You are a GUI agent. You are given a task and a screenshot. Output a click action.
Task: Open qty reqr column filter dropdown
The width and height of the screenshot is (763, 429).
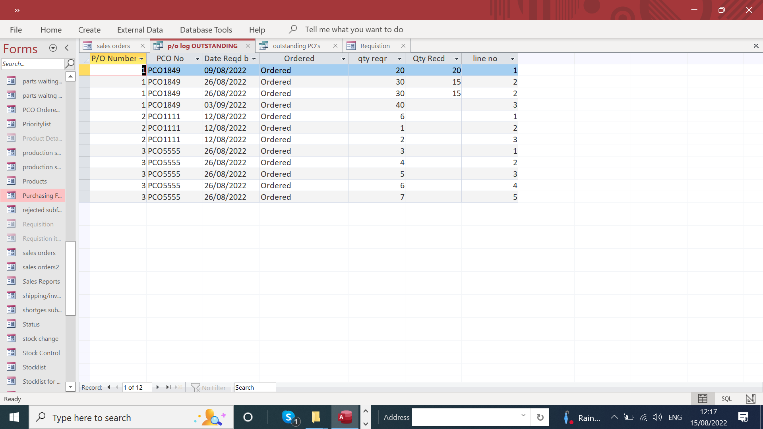point(400,59)
